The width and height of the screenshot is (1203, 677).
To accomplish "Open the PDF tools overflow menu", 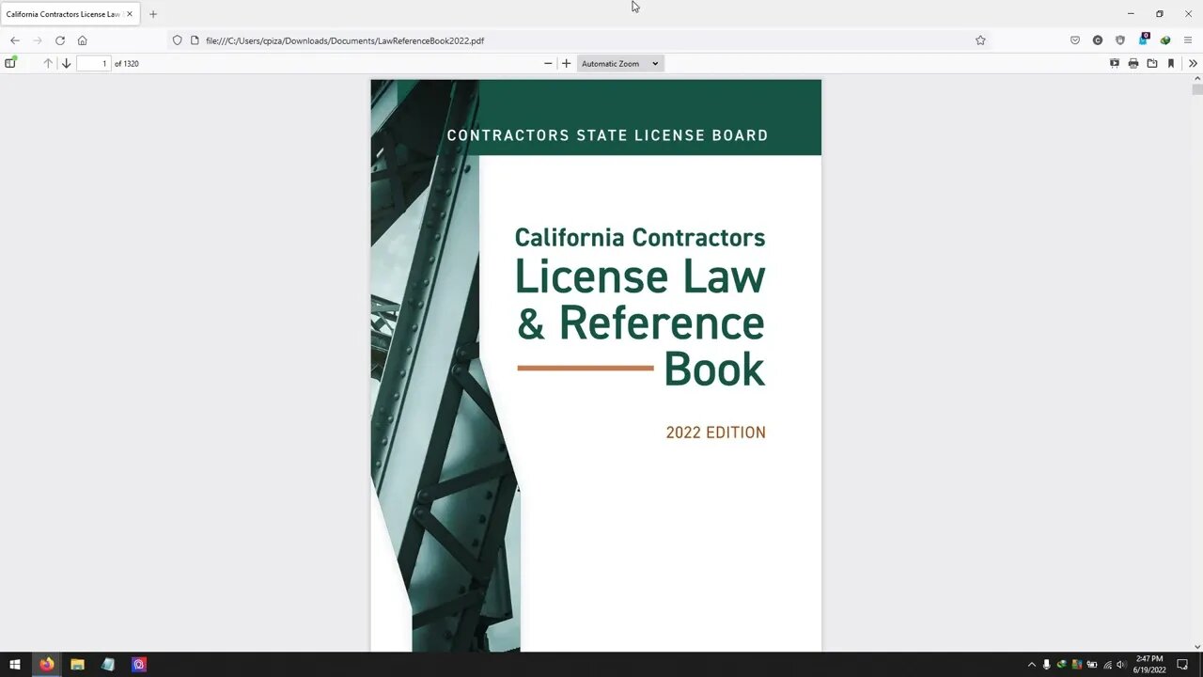I will click(1193, 63).
